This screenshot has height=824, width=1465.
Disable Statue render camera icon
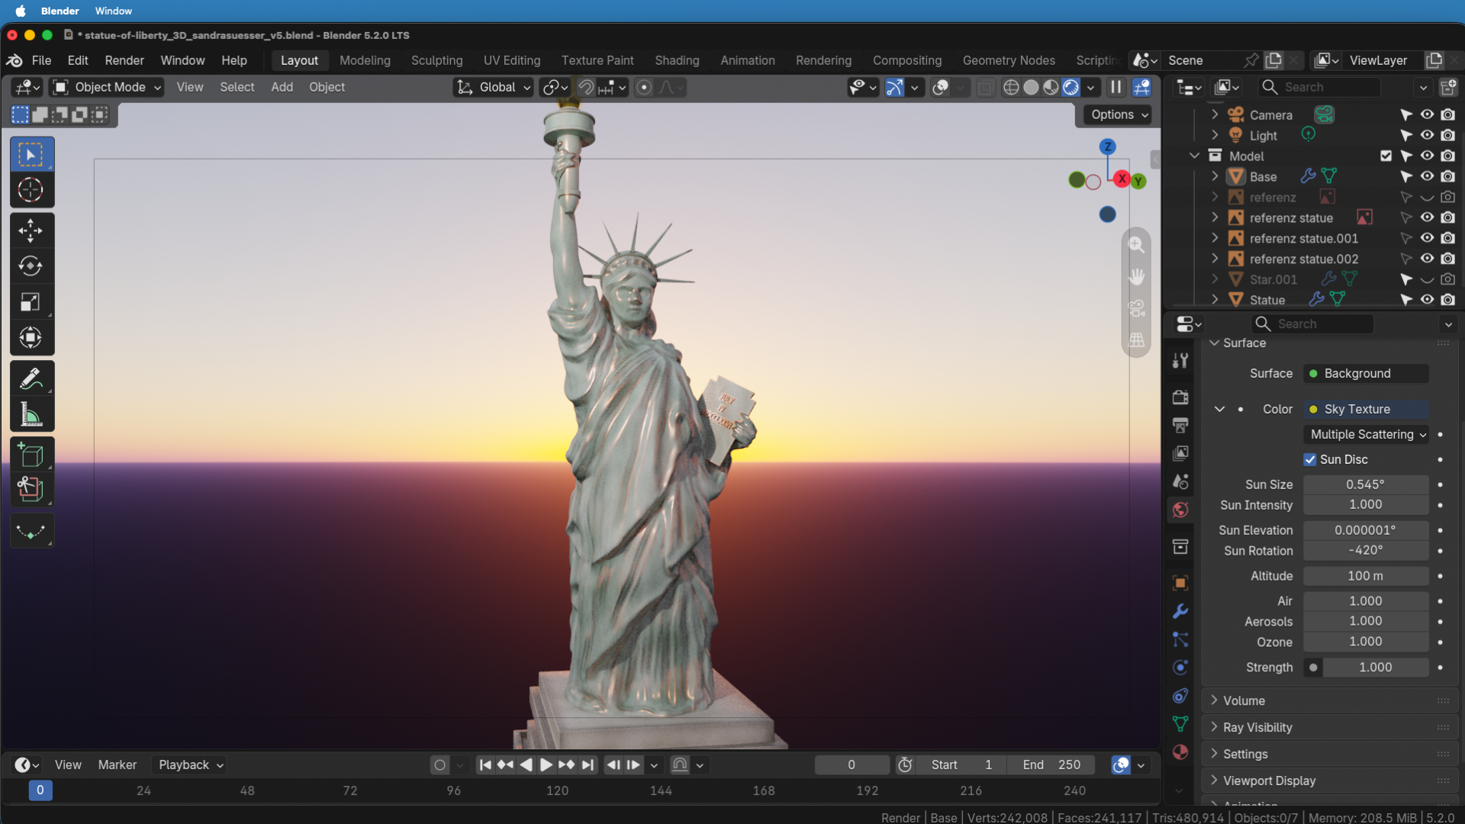(1447, 300)
